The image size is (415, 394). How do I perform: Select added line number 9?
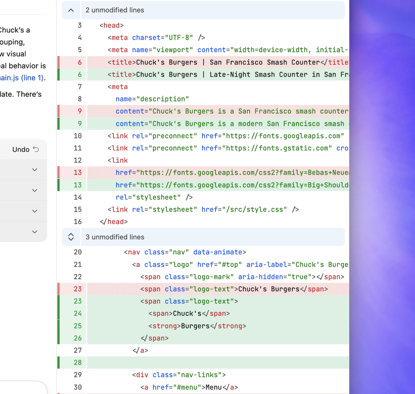(x=80, y=124)
